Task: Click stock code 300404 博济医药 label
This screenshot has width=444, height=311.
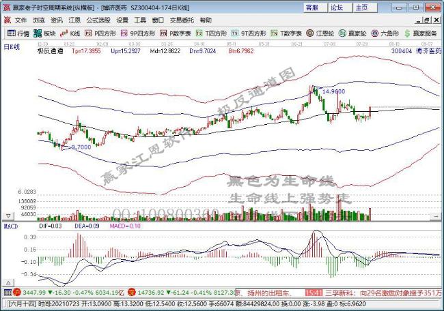Action: [416, 51]
